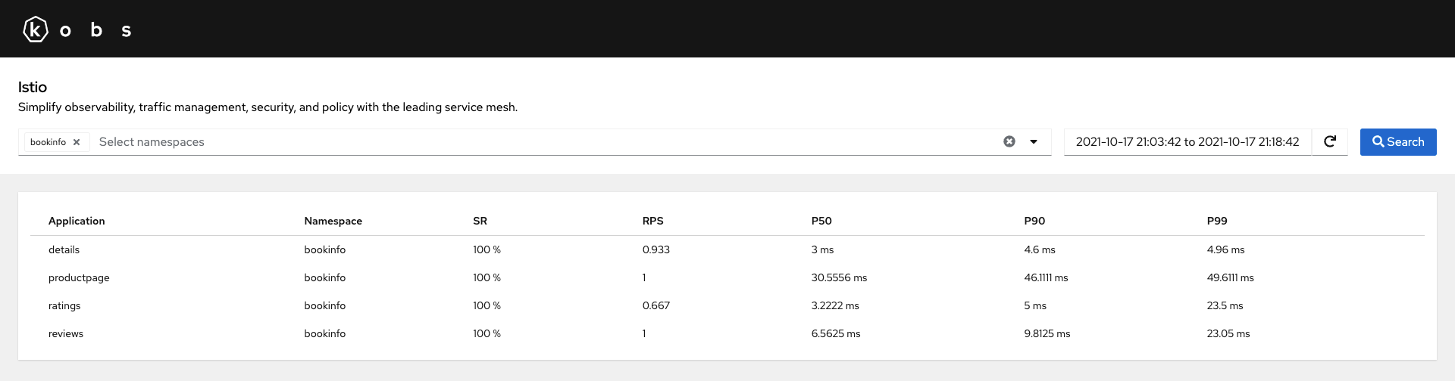Image resolution: width=1455 pixels, height=381 pixels.
Task: Click the P50 column header
Action: pos(821,221)
